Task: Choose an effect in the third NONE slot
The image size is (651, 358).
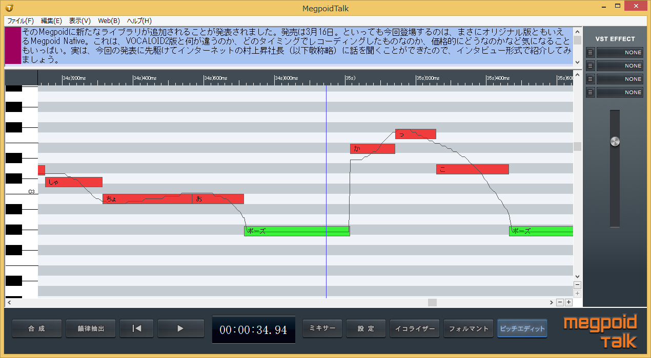Action: pyautogui.click(x=620, y=79)
